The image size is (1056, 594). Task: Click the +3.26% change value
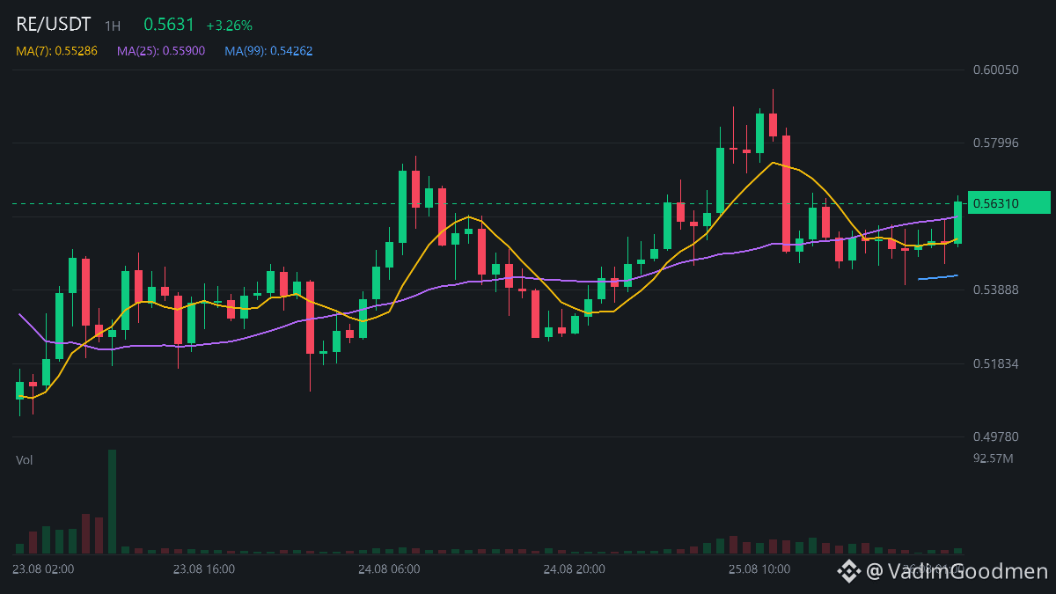(229, 26)
